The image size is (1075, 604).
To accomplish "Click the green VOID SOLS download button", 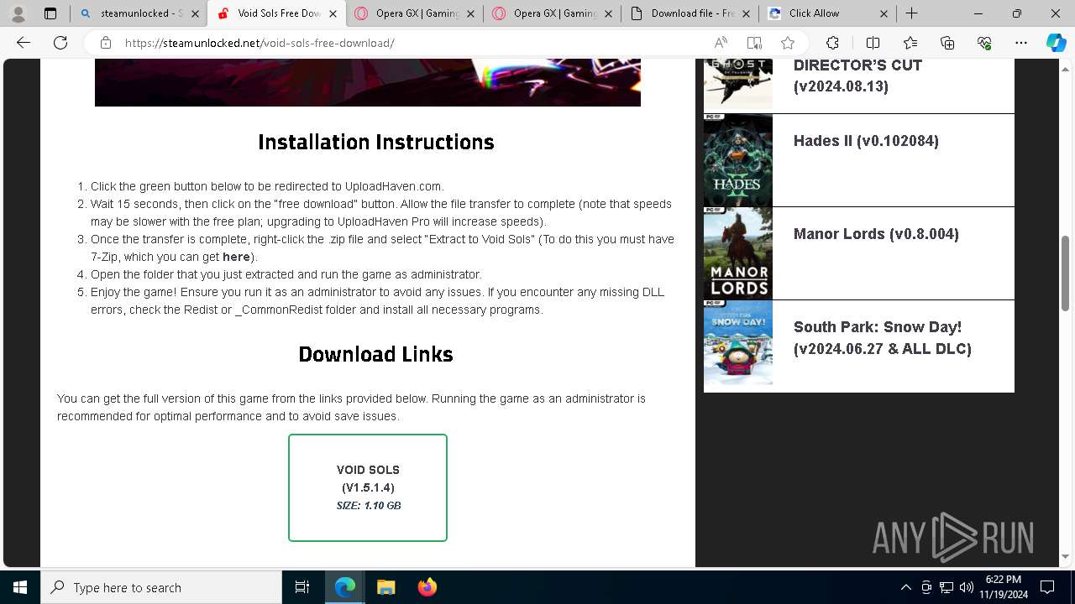I will click(x=368, y=487).
